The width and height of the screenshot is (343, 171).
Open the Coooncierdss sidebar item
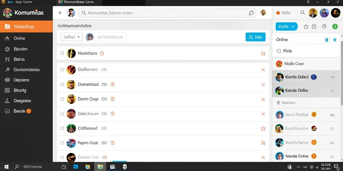tap(26, 70)
